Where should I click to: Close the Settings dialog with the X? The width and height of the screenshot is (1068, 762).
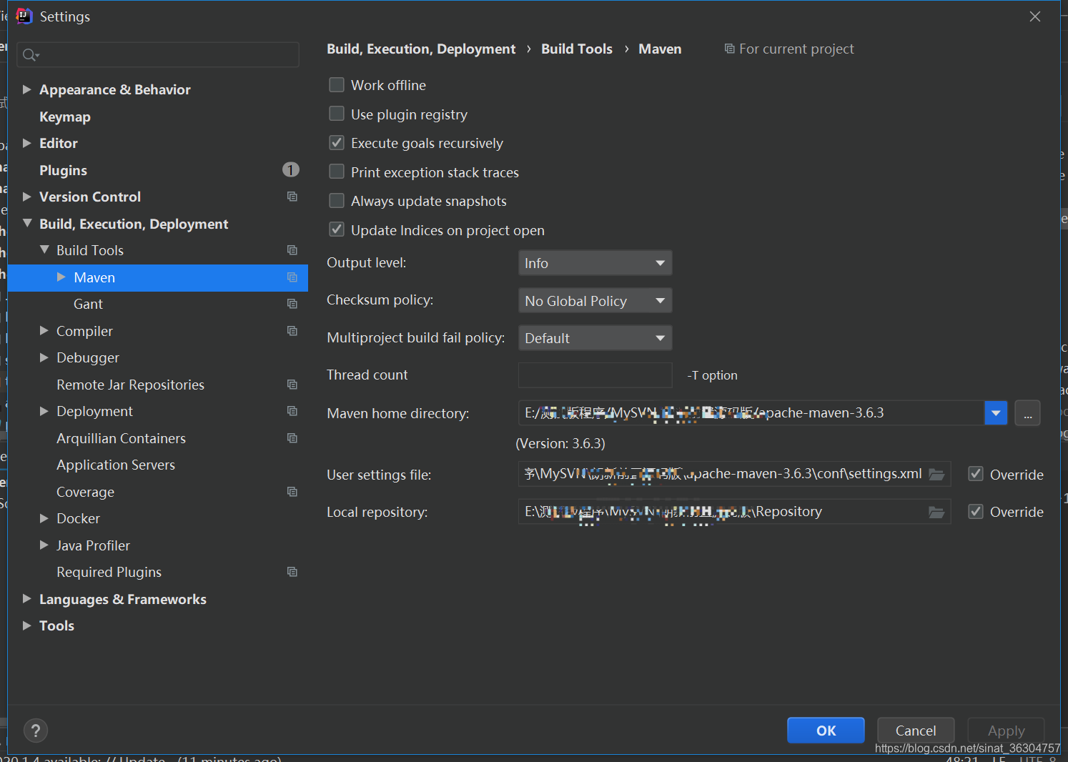[1035, 16]
